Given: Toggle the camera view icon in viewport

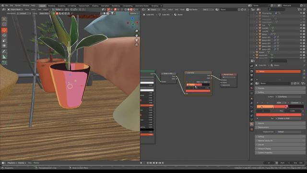Looking at the screenshot, I should point(136,40).
